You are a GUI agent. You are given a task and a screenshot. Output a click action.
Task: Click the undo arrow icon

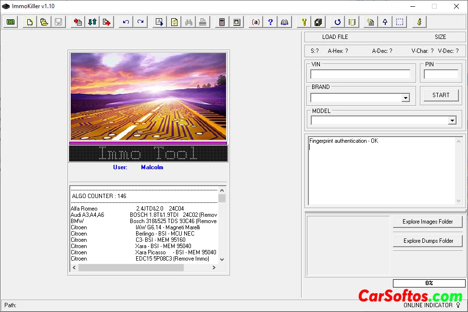[126, 22]
